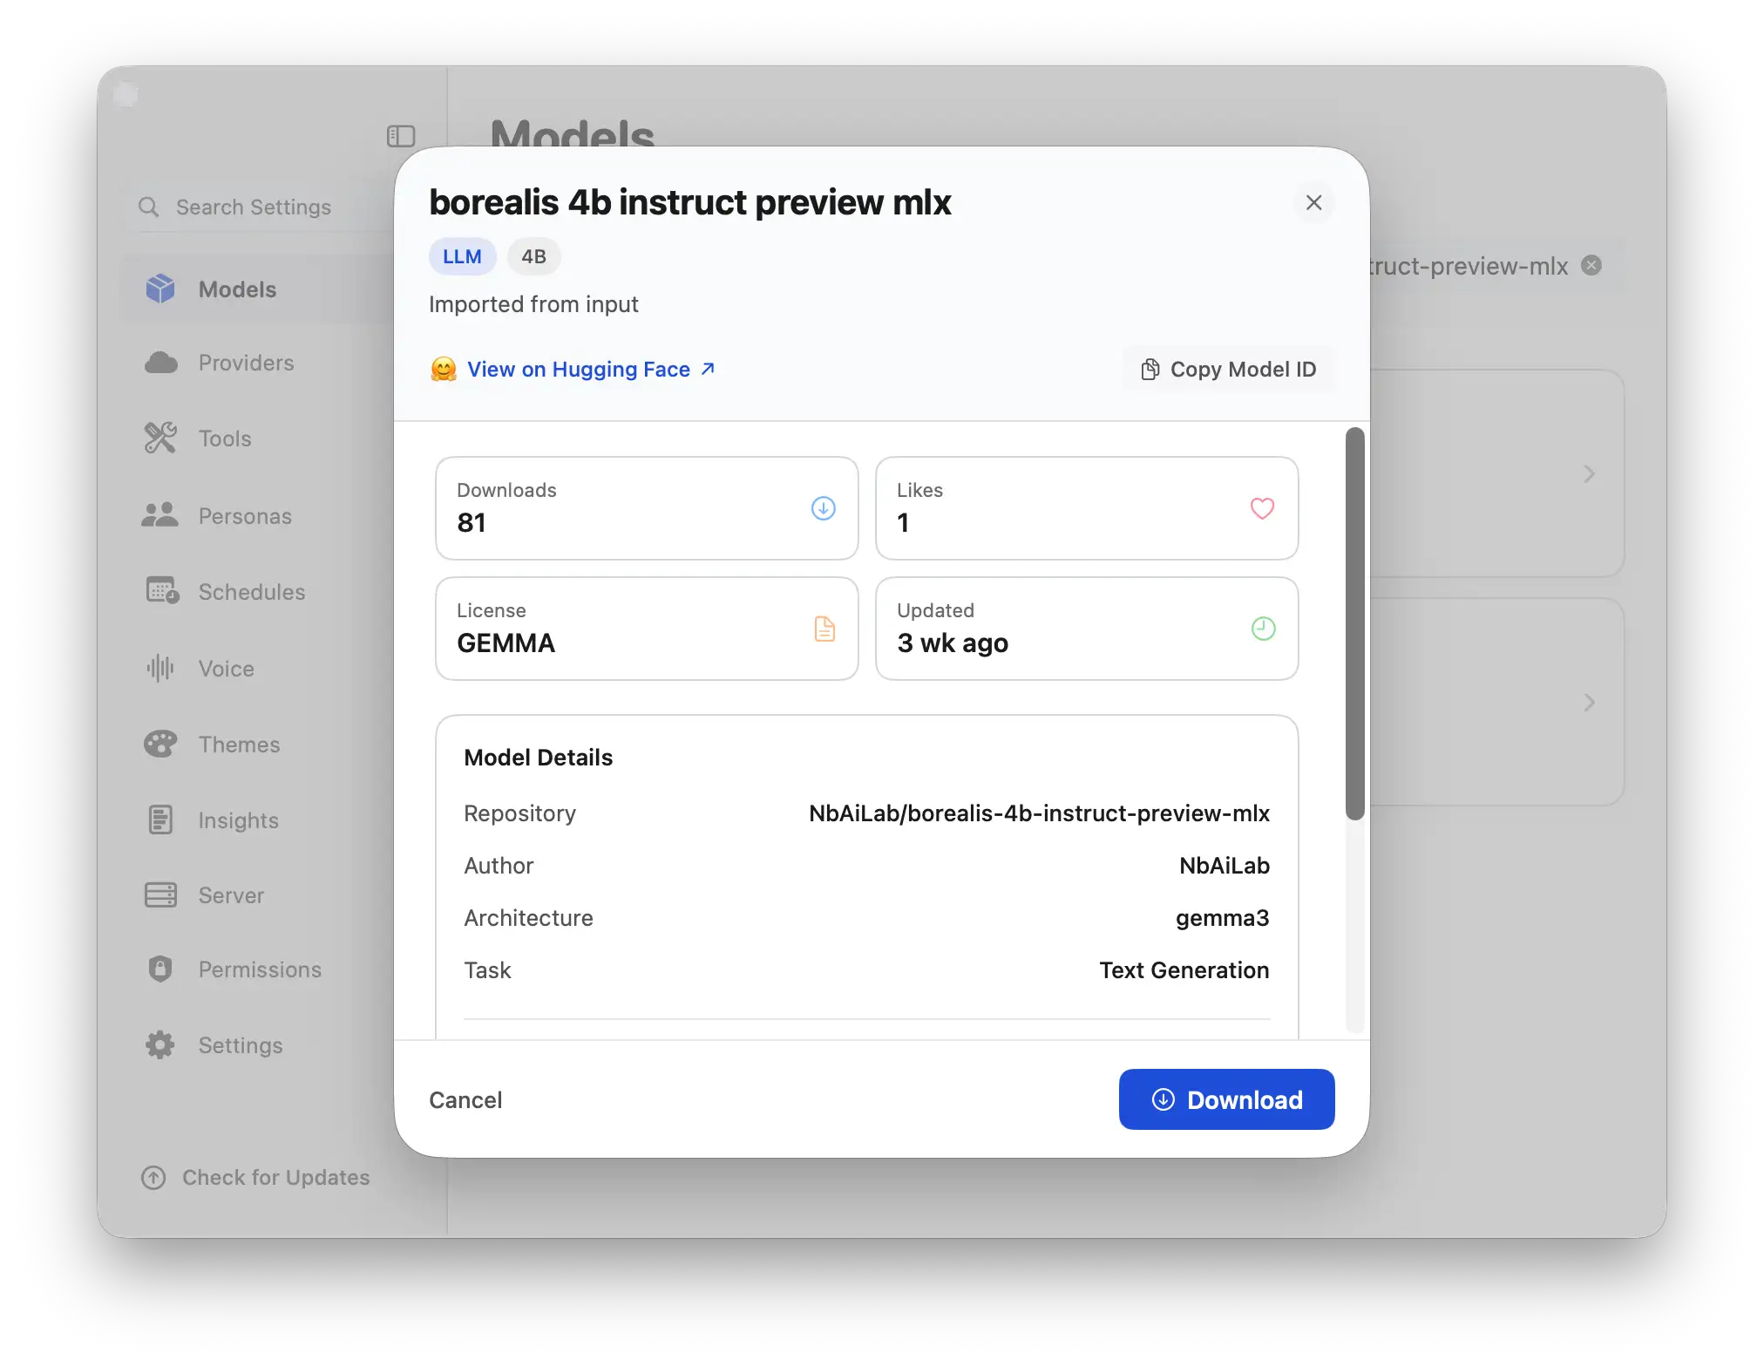Click Check for Updates

click(x=255, y=1177)
